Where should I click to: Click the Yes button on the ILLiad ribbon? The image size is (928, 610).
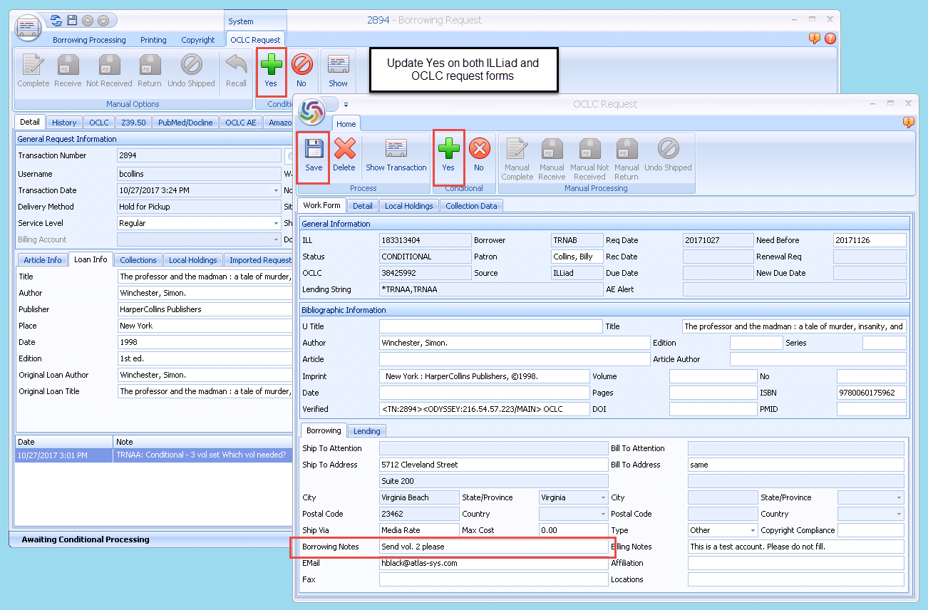271,70
